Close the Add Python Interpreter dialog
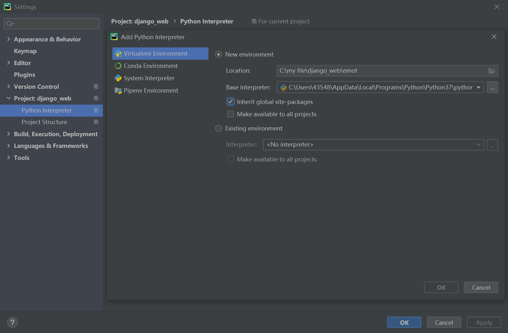This screenshot has height=333, width=508. coord(494,37)
